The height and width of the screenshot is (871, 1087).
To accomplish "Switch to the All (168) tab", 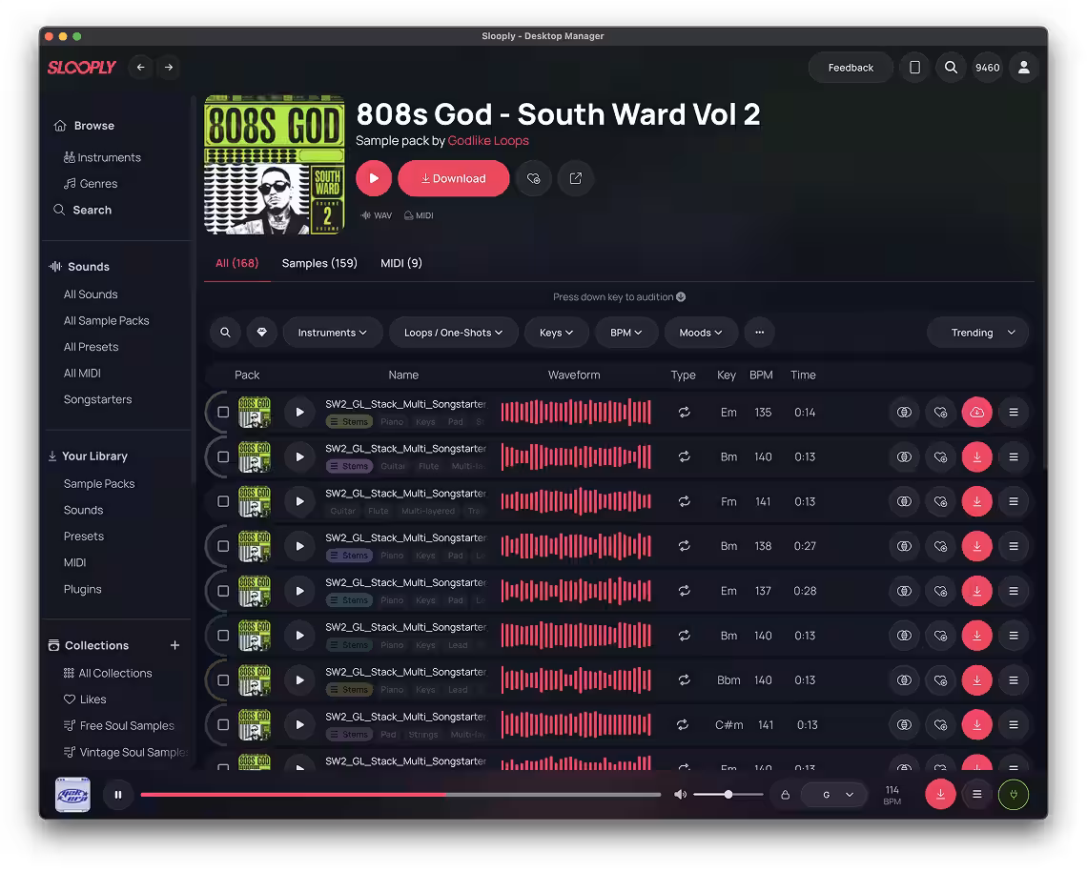I will (x=237, y=263).
